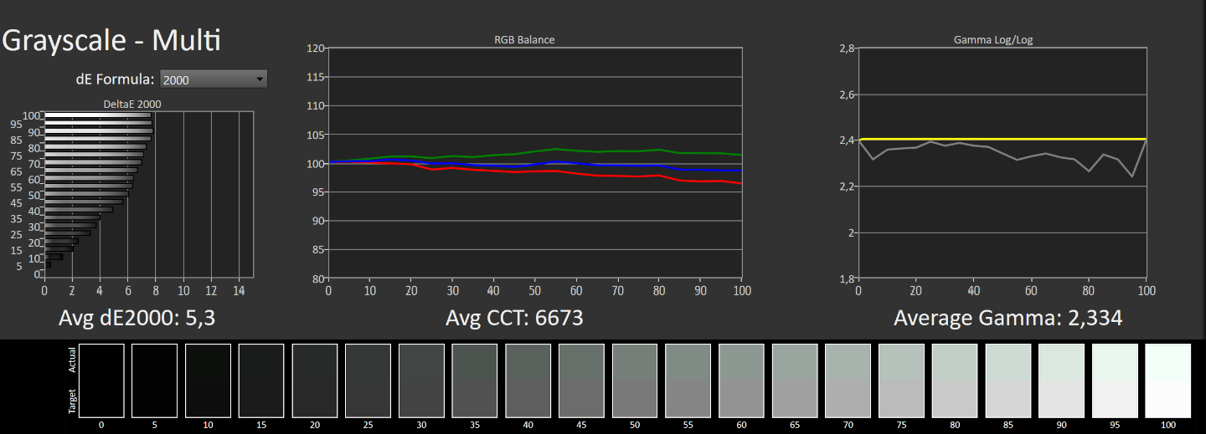This screenshot has height=434, width=1206.
Task: Select the grayscale swatch labeled 55
Action: 688,380
